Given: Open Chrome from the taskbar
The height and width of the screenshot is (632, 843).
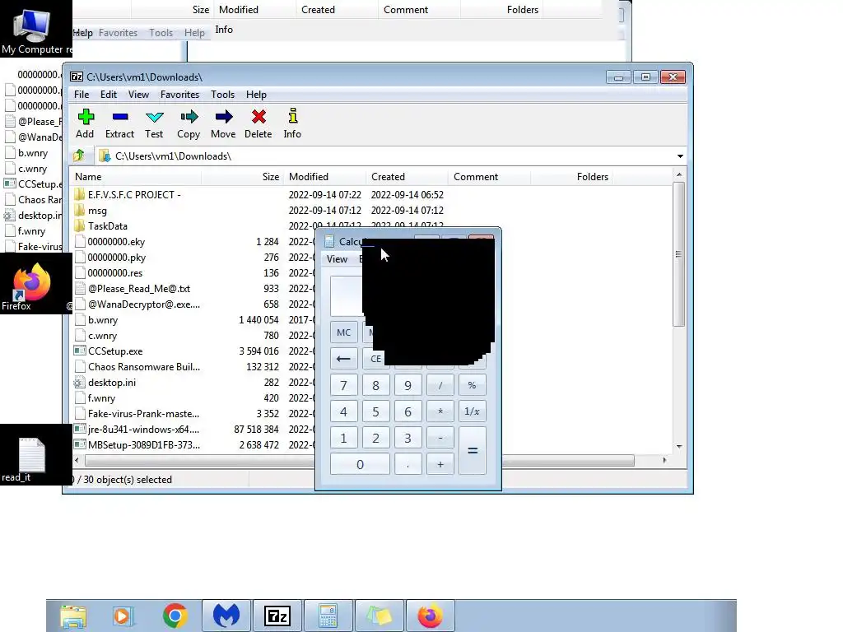Looking at the screenshot, I should (175, 616).
